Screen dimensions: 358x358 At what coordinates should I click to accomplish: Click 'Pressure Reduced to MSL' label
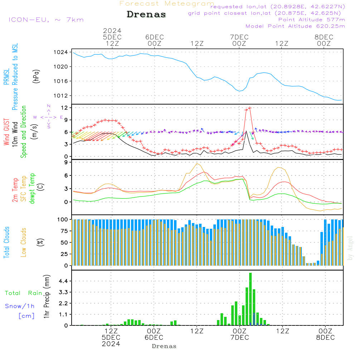[x=15, y=77]
